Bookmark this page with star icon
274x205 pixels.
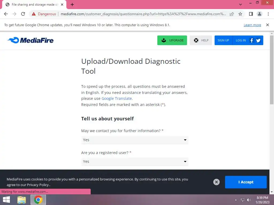point(240,14)
